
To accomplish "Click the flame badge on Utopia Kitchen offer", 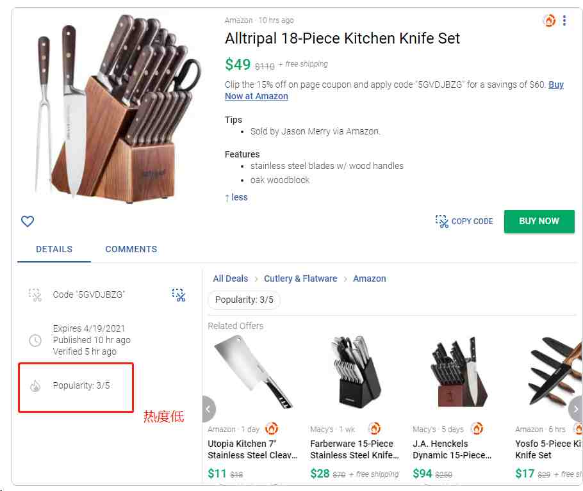I will pyautogui.click(x=272, y=429).
